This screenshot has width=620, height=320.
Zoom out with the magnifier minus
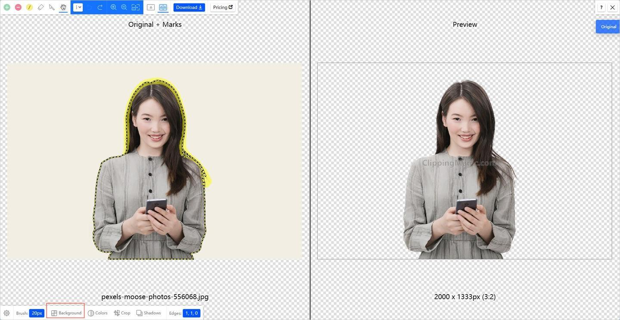click(x=124, y=7)
